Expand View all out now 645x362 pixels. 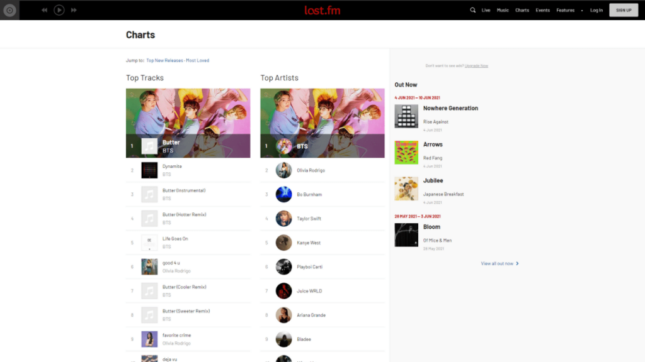(499, 263)
